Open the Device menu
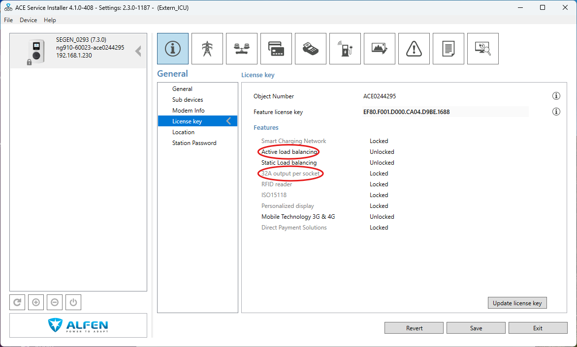The height and width of the screenshot is (347, 577). [x=28, y=20]
